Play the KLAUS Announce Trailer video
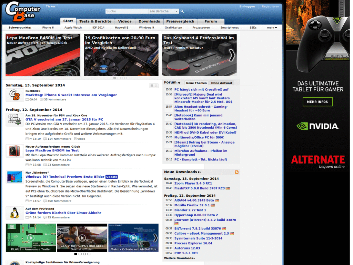The width and height of the screenshot is (353, 265). click(31, 238)
